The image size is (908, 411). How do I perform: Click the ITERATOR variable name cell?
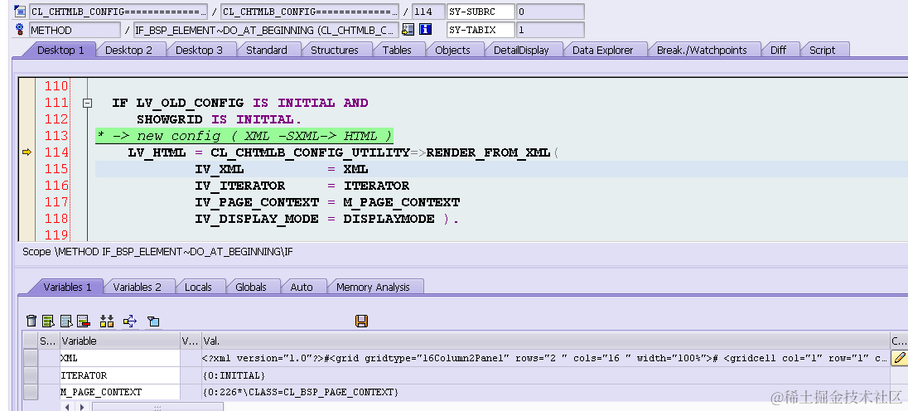(x=120, y=375)
